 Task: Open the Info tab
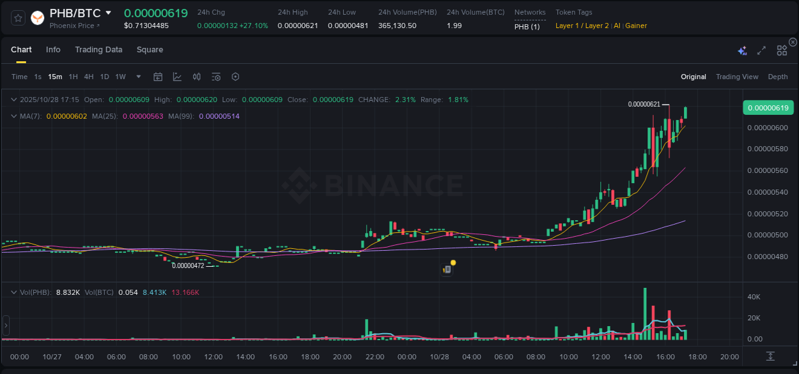click(x=53, y=49)
